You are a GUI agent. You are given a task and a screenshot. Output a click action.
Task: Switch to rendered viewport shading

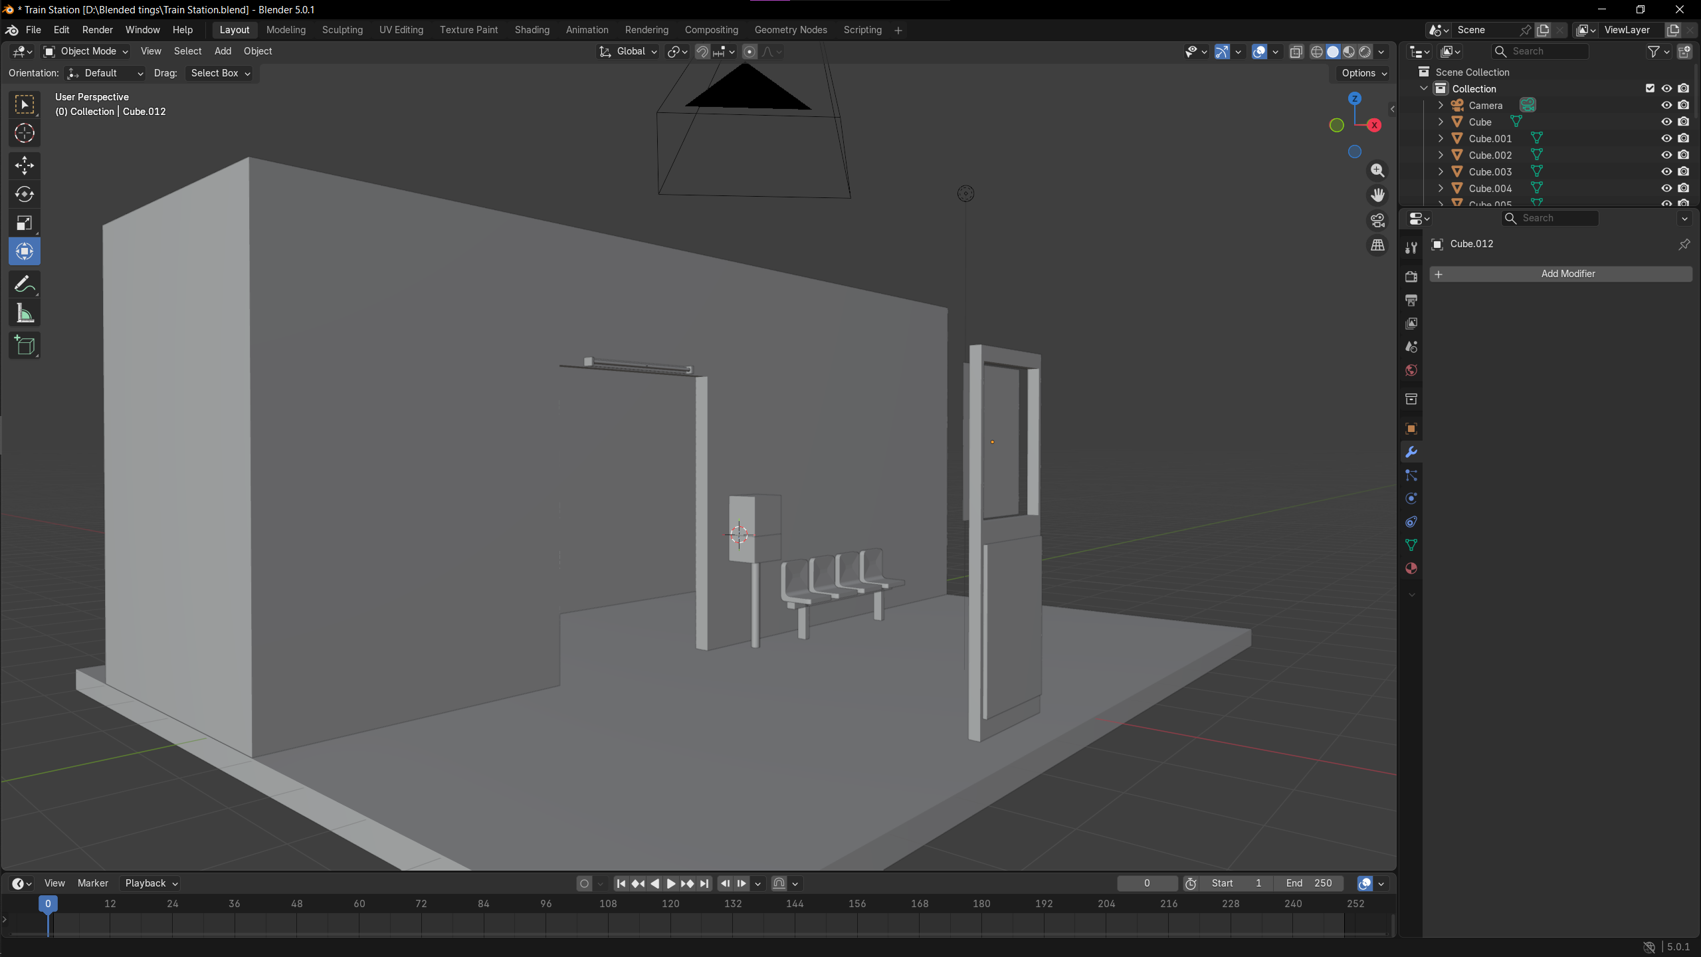tap(1365, 51)
